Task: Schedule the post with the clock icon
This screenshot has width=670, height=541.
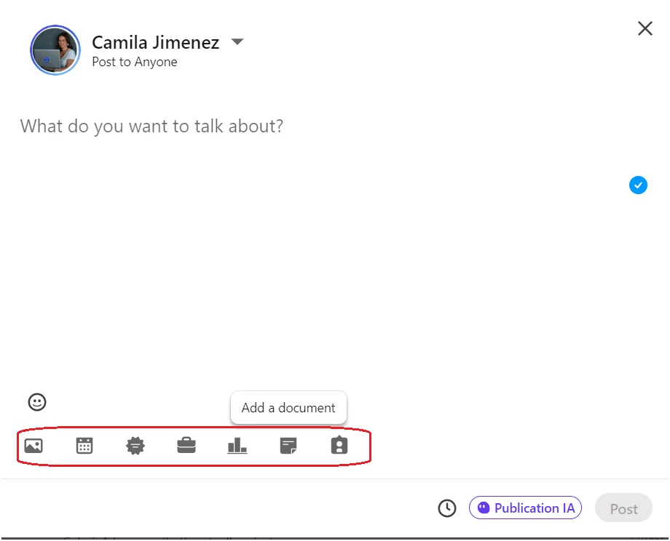Action: coord(447,508)
